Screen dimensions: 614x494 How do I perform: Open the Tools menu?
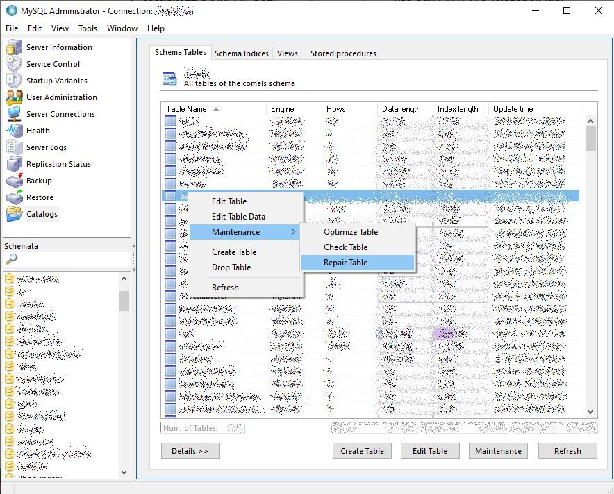[x=88, y=28]
